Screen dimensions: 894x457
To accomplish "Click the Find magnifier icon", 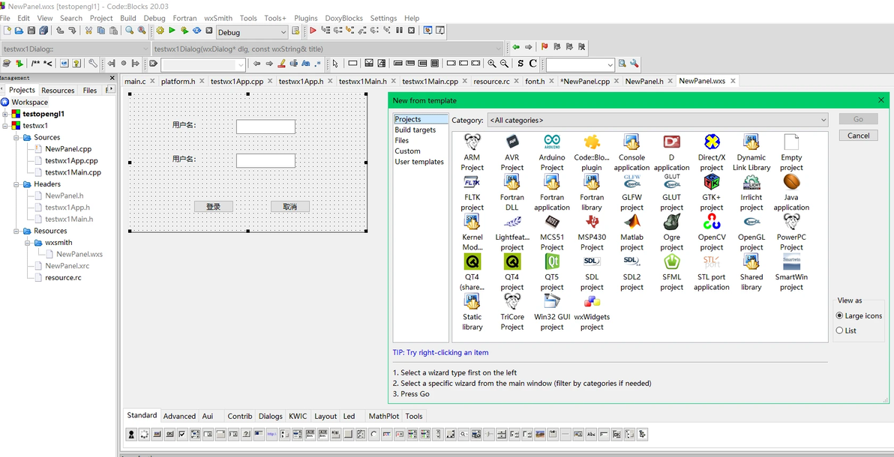I will pyautogui.click(x=130, y=31).
